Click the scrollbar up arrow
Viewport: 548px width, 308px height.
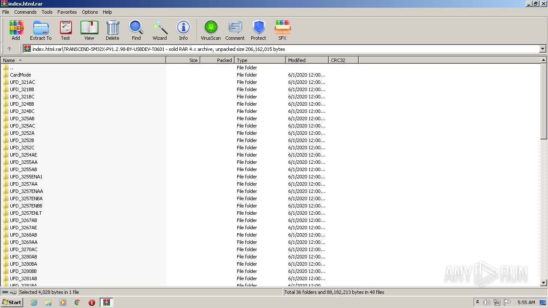click(x=544, y=60)
